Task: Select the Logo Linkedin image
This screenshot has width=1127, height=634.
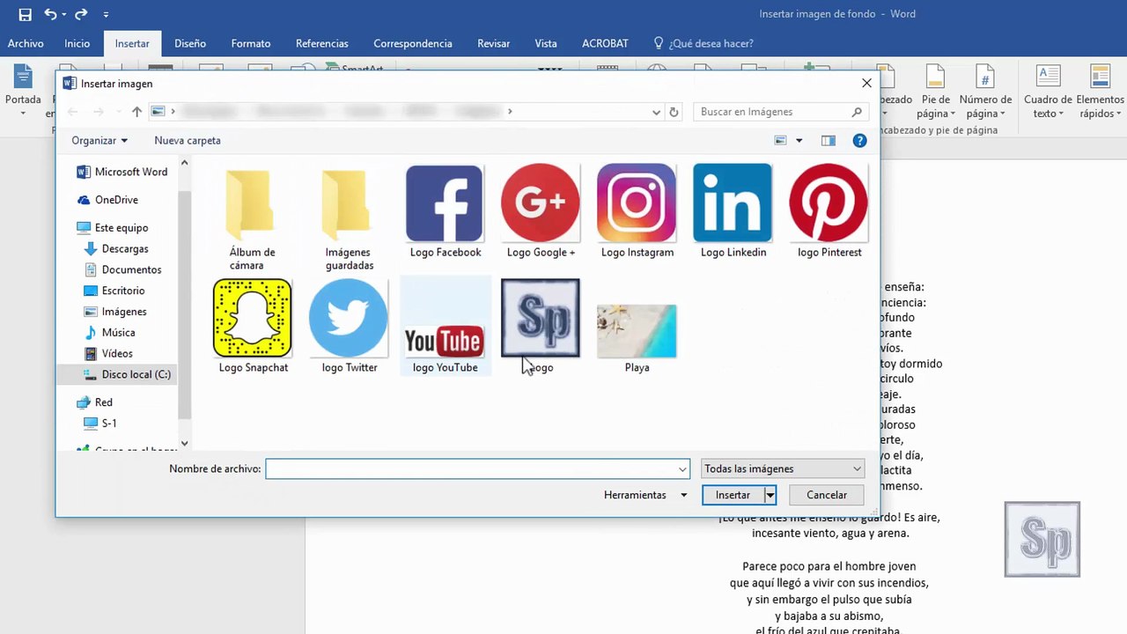Action: (733, 211)
